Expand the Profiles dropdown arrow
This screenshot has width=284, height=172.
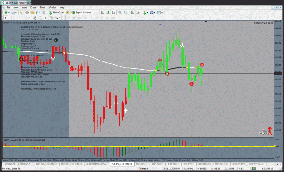click(16, 13)
